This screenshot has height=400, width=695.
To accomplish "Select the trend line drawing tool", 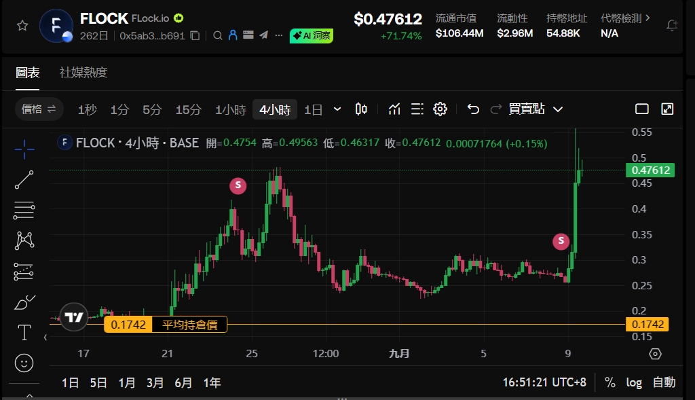I will point(24,179).
